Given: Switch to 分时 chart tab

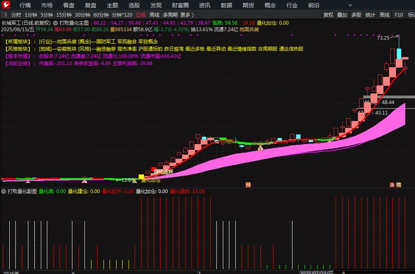Looking at the screenshot, I should click(x=16, y=15).
